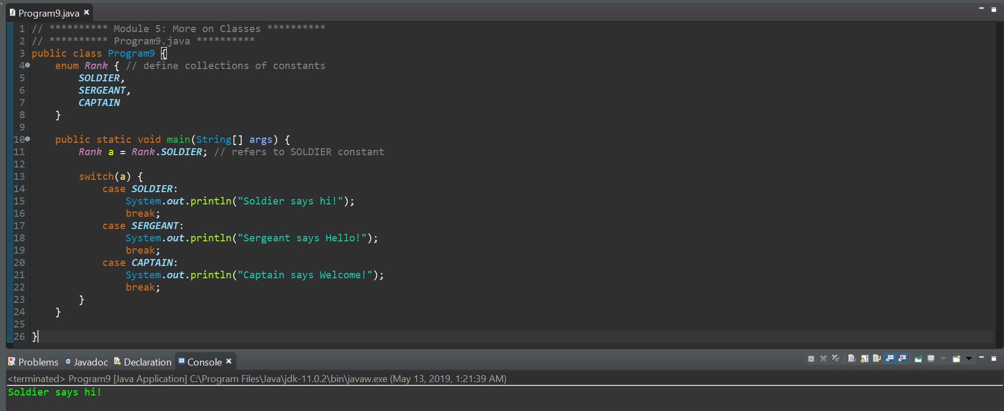Click 'case SERGEANT:' on line 17
This screenshot has height=411, width=1004.
click(x=143, y=226)
